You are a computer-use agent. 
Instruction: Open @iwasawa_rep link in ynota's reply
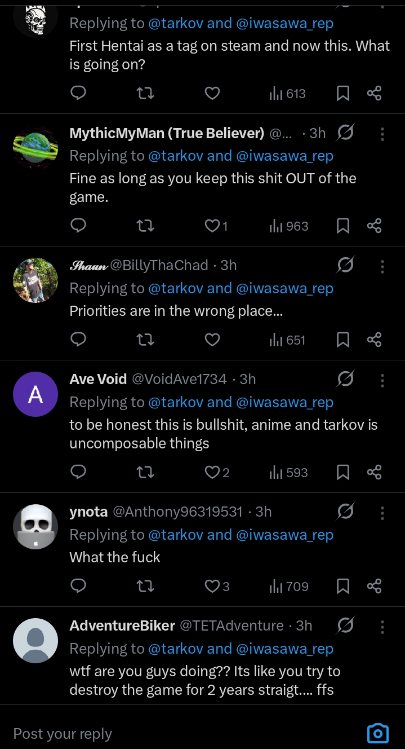(x=284, y=535)
